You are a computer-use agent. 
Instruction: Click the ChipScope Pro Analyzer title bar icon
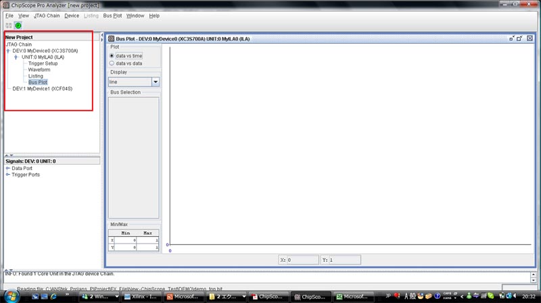[x=6, y=5]
